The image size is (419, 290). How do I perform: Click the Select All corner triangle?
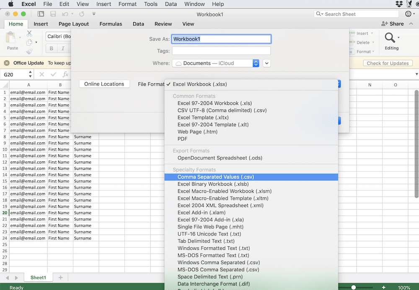point(5,85)
